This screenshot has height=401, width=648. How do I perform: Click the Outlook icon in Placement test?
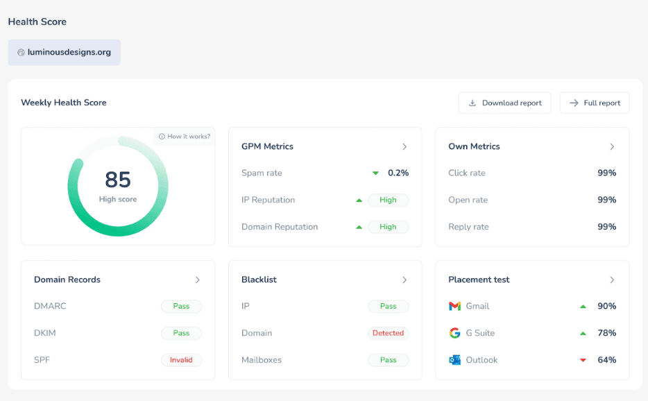[x=454, y=360]
